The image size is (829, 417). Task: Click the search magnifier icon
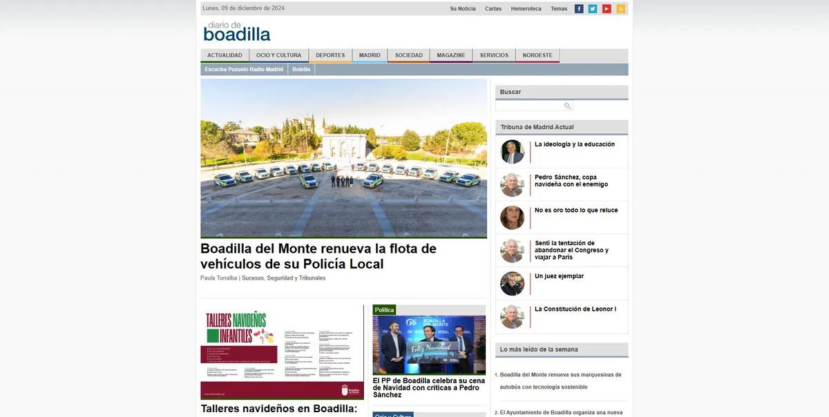click(567, 106)
